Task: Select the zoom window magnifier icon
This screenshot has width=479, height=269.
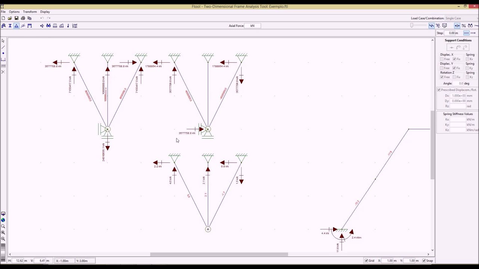Action: tap(3, 226)
